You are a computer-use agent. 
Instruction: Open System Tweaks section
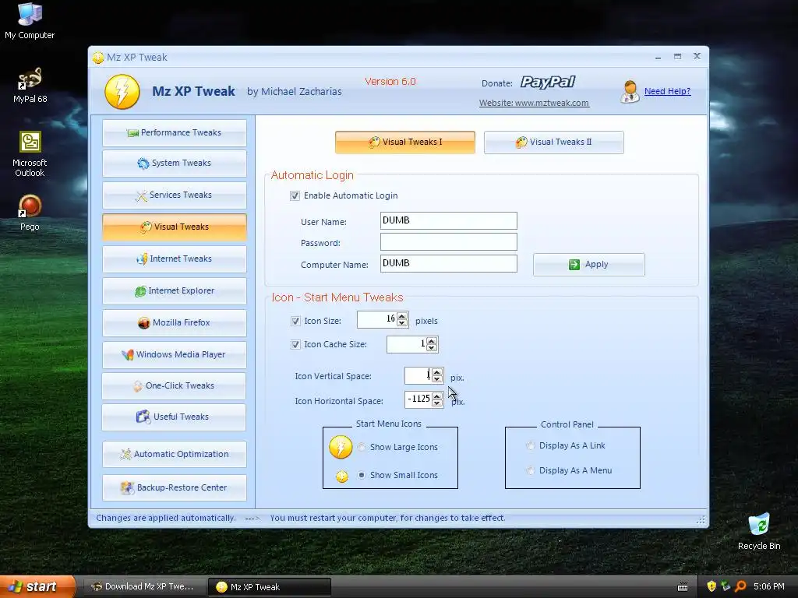click(175, 164)
